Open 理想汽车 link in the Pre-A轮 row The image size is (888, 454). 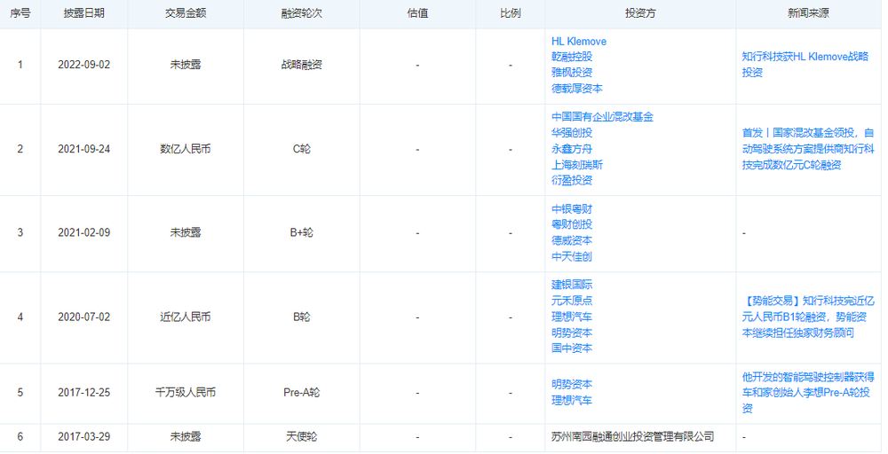tap(572, 400)
